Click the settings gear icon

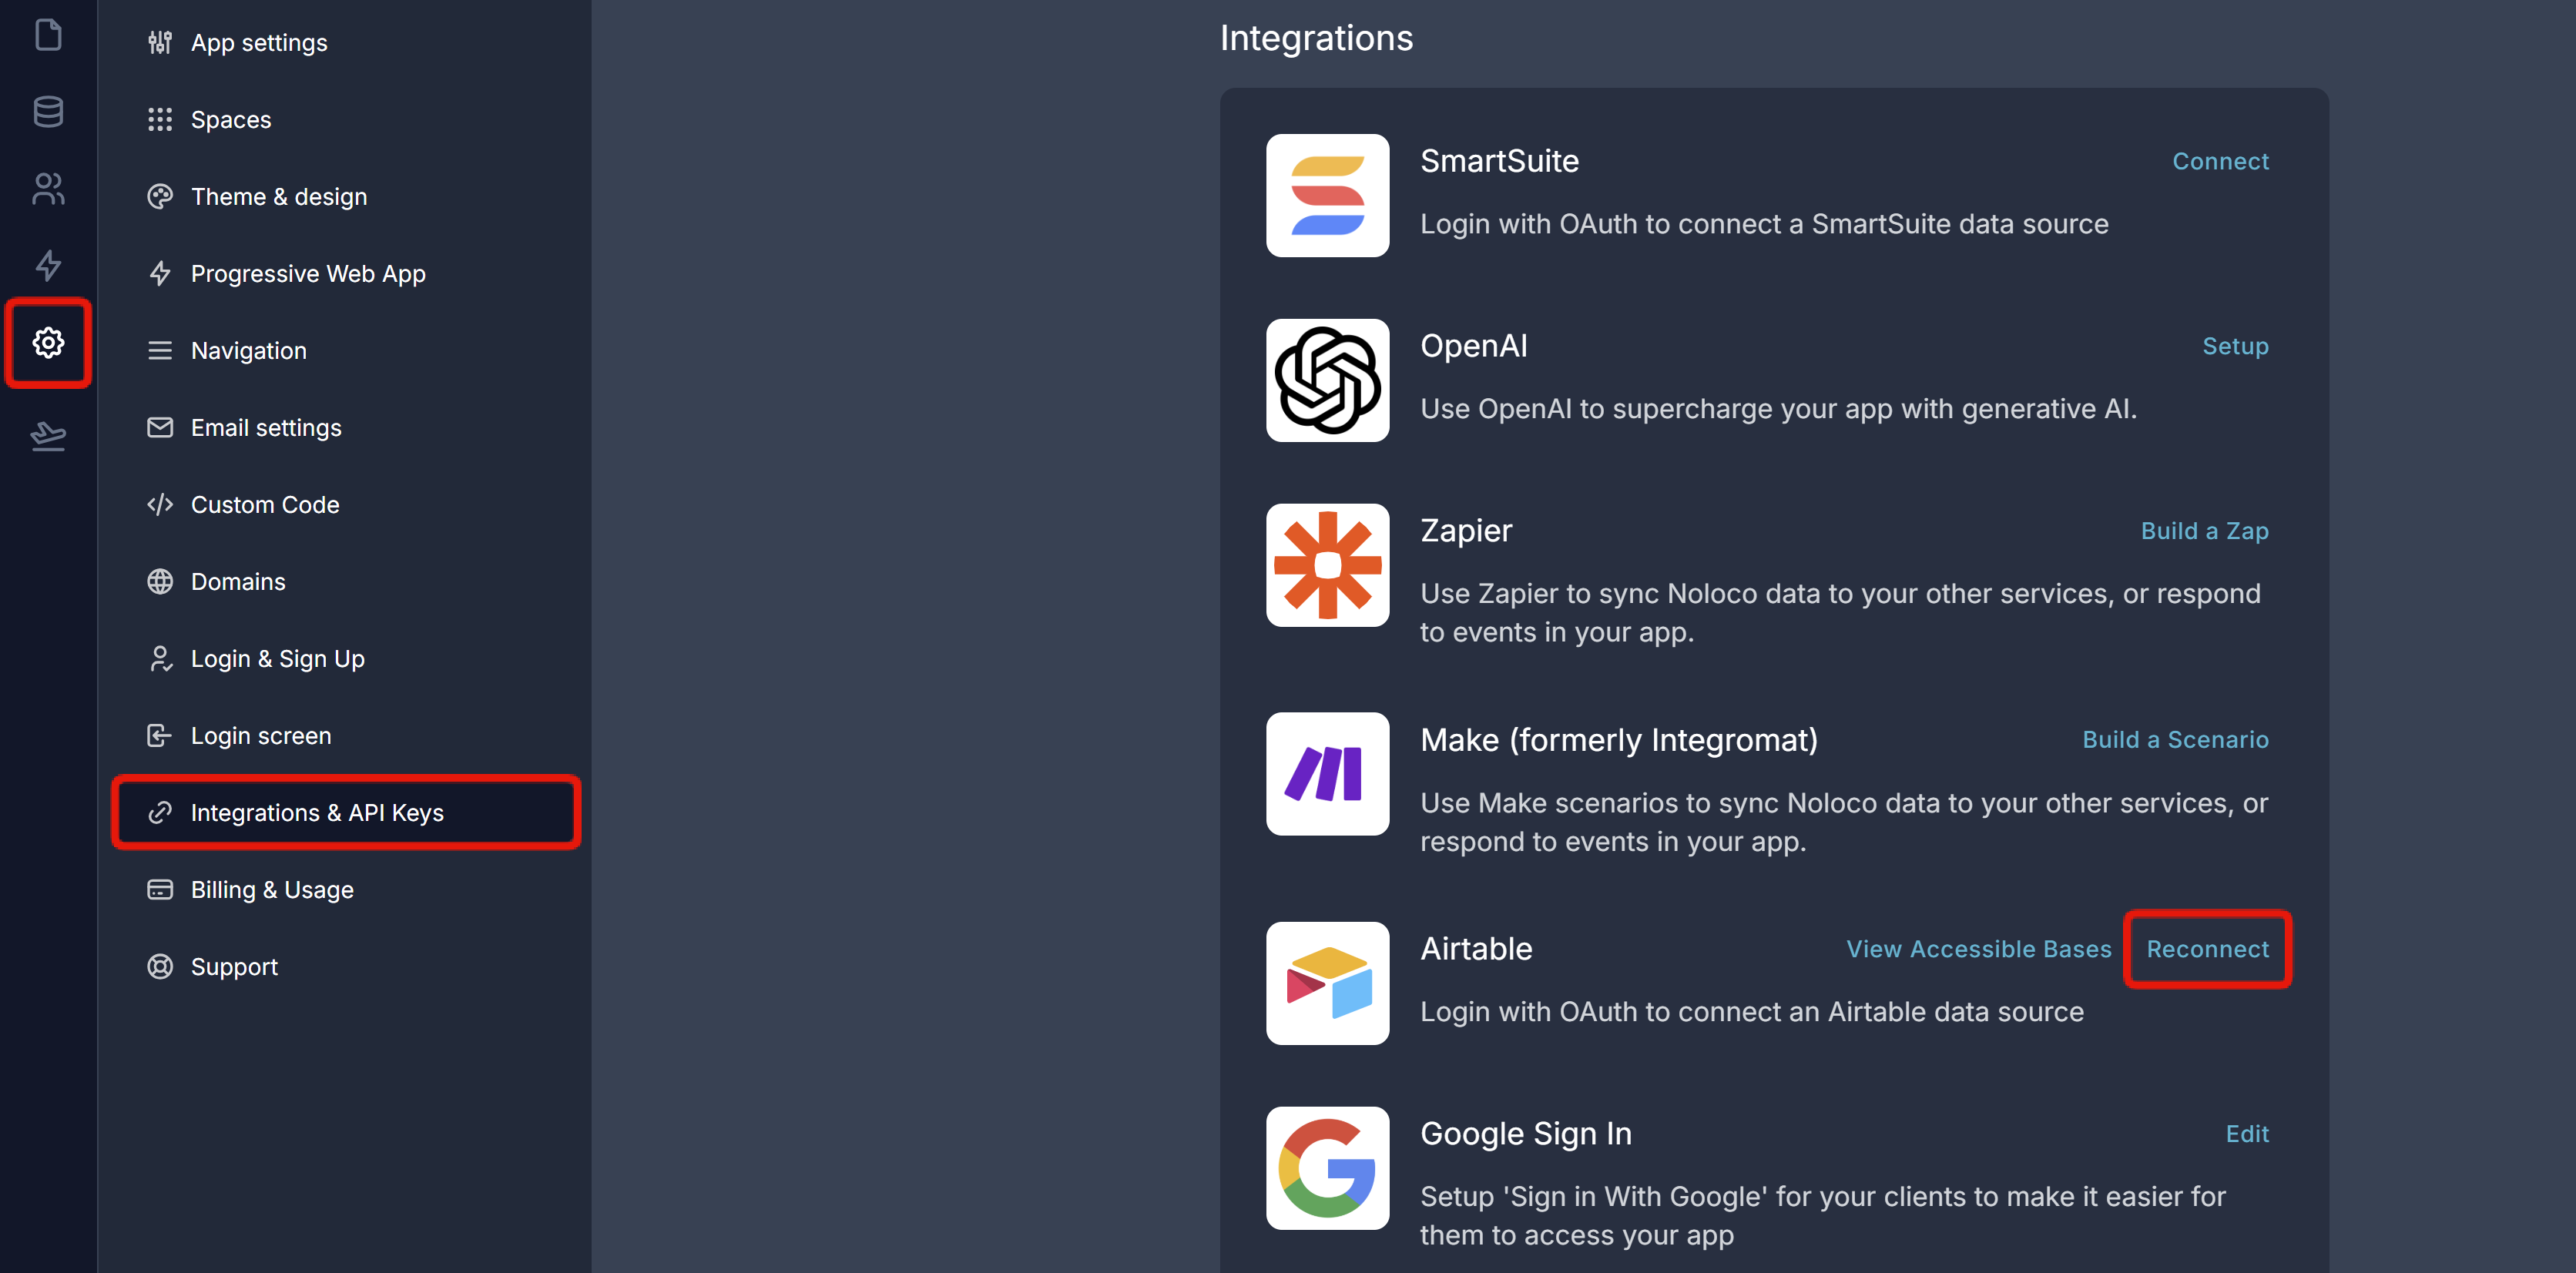48,343
